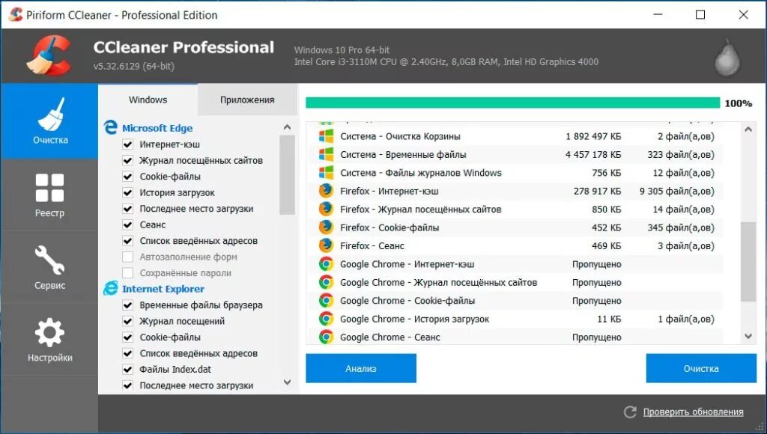The width and height of the screenshot is (767, 434).
Task: Uncheck Edge Последнее место загрузки checkbox
Action: (x=127, y=208)
